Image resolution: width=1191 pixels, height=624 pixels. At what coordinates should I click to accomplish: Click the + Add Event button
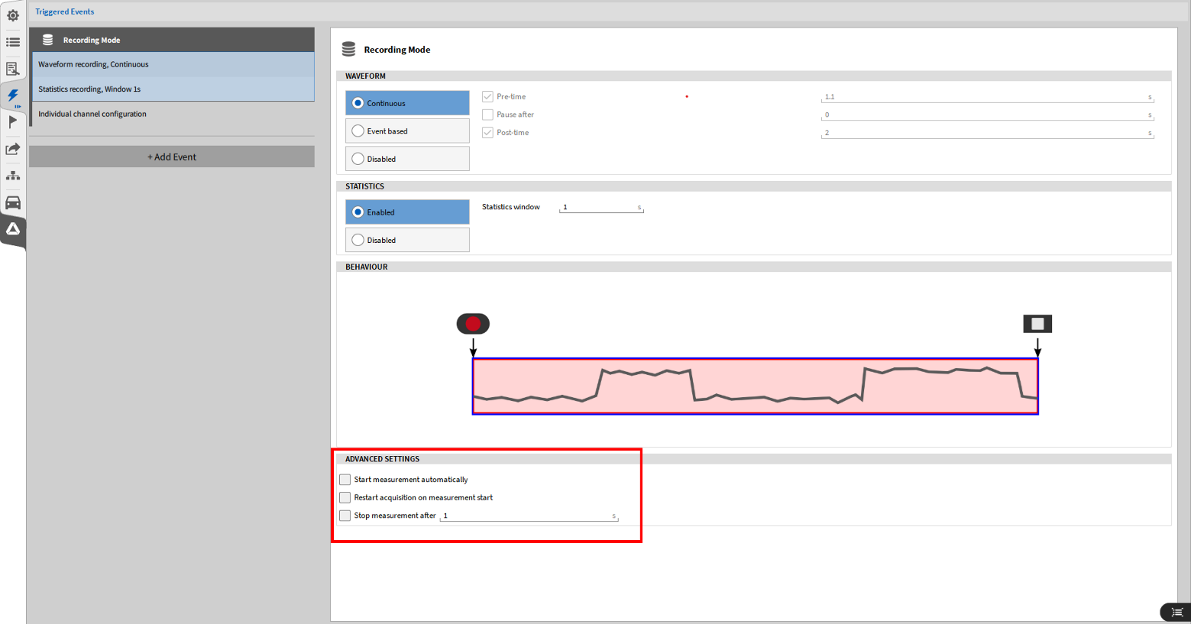pos(172,157)
